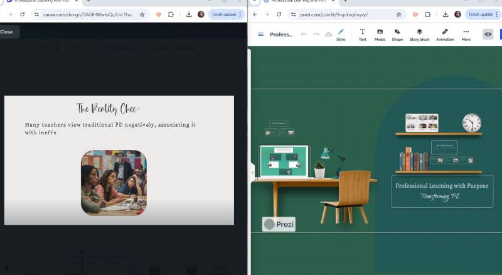The image size is (502, 275).
Task: Click 'Transforming PL' subtitle in Prezi
Action: point(440,197)
